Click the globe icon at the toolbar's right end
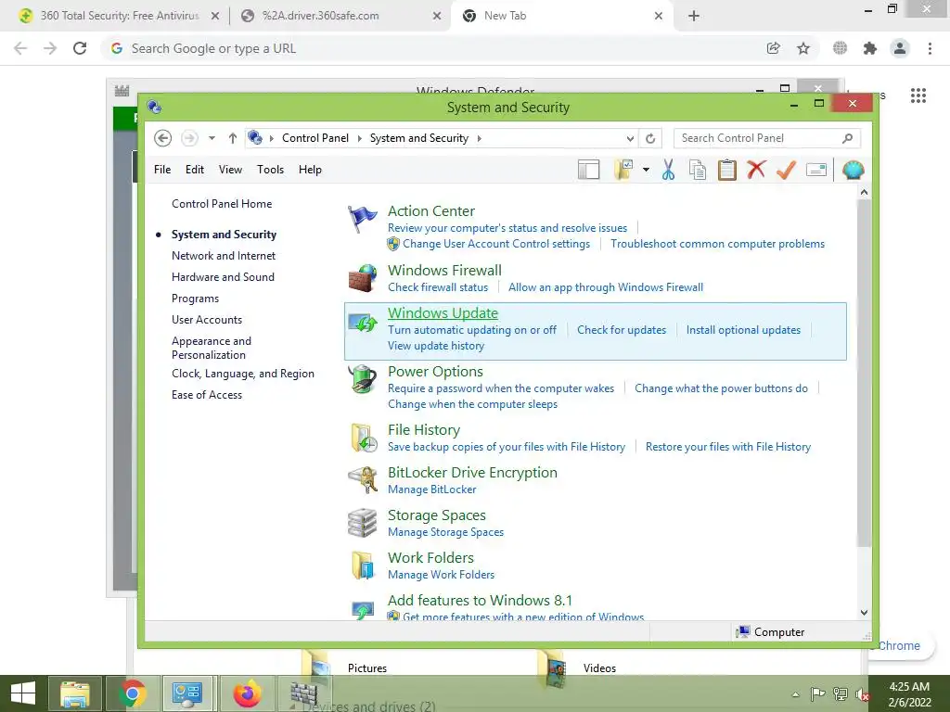Screen dimensions: 950x712 (853, 170)
